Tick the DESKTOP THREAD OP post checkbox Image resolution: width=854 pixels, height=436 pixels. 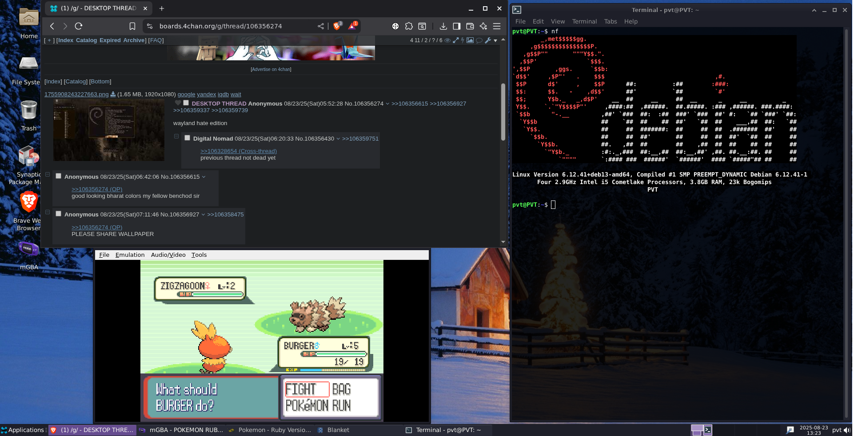[x=186, y=103]
